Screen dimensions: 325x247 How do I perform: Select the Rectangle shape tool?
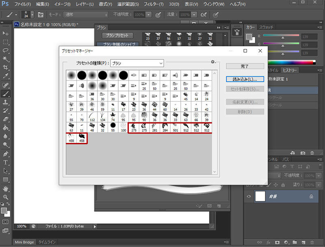tap(5, 180)
